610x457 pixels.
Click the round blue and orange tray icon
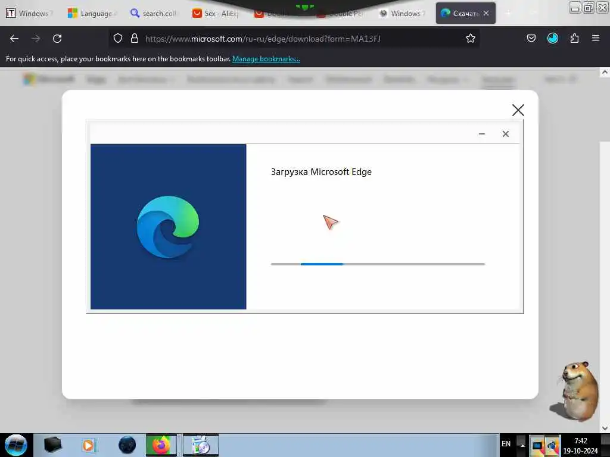click(552, 446)
